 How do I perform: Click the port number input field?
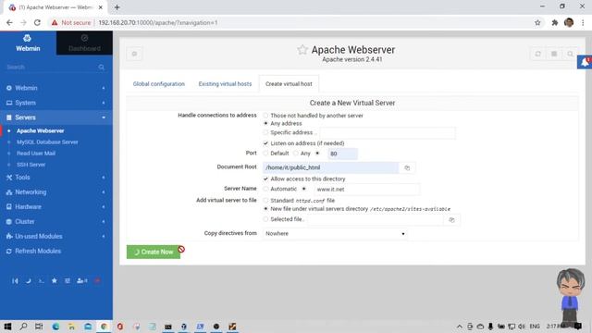(x=342, y=154)
